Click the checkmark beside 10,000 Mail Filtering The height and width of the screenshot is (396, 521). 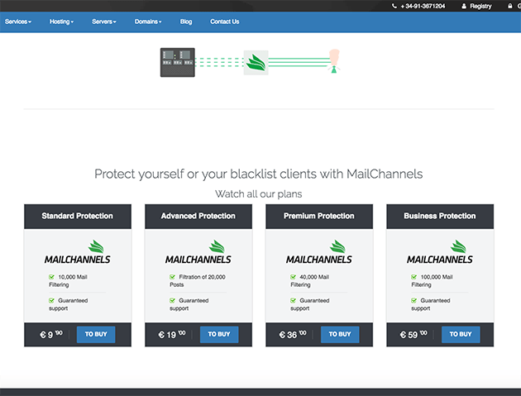(x=51, y=277)
